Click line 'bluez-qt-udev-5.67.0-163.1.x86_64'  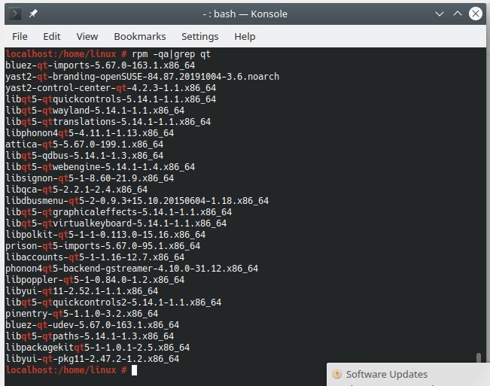[92, 325]
